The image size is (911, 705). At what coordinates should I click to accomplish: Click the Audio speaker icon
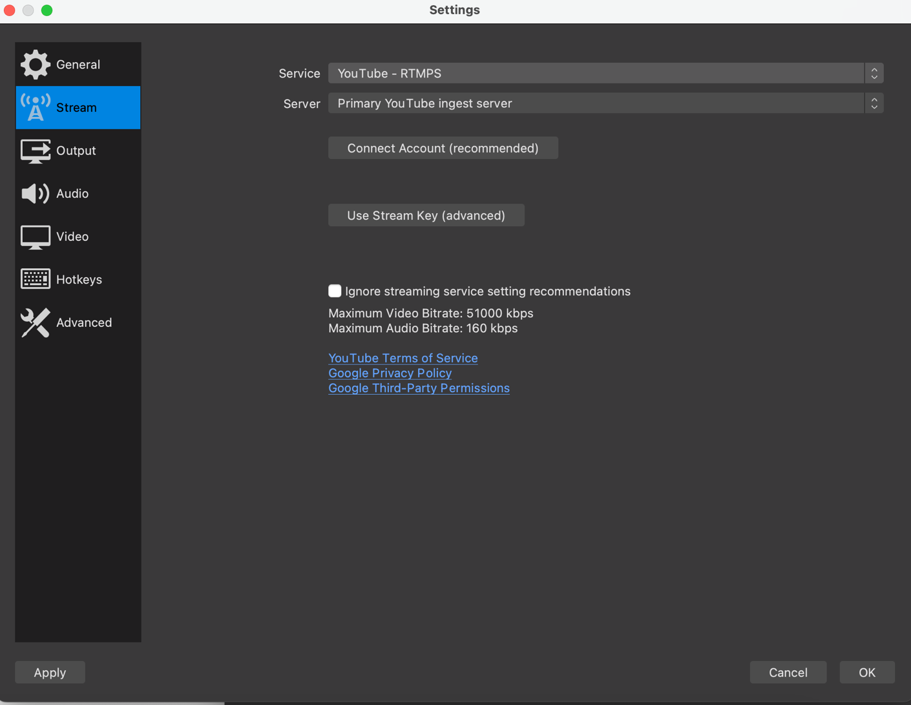click(35, 194)
